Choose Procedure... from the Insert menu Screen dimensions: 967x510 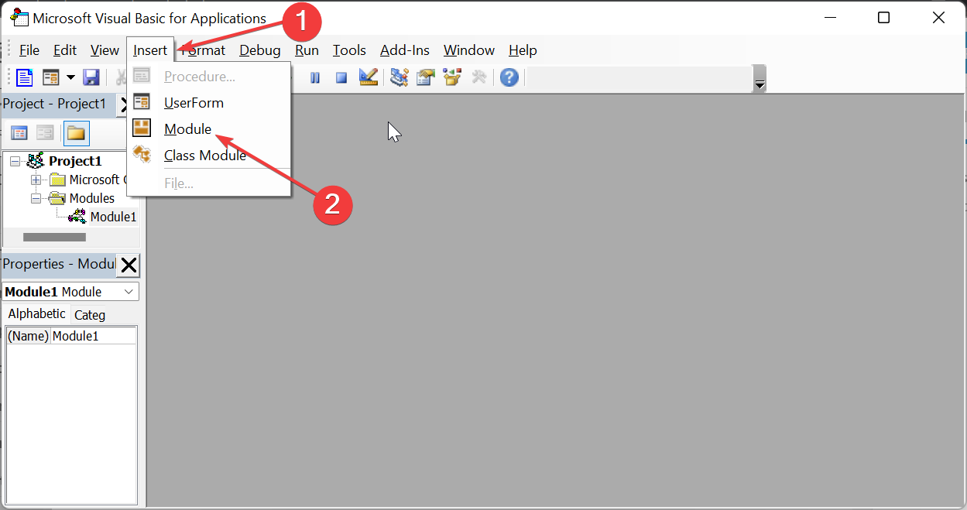209,77
